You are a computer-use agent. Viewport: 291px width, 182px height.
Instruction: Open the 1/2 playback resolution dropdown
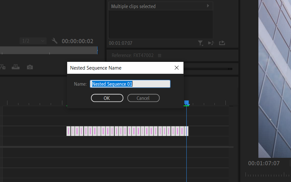(33, 41)
